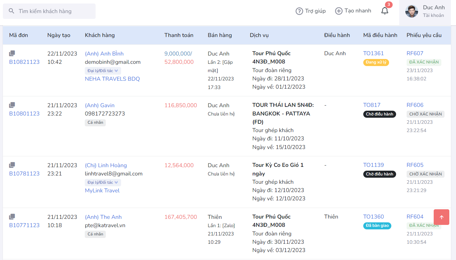Click email pte@katravel.vn

(105, 225)
